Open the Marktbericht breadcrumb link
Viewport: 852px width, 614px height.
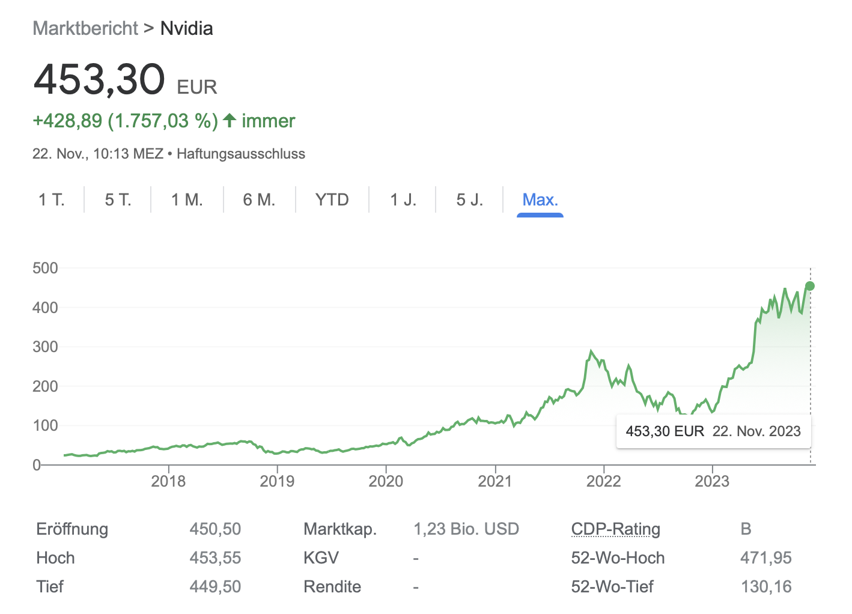[85, 28]
